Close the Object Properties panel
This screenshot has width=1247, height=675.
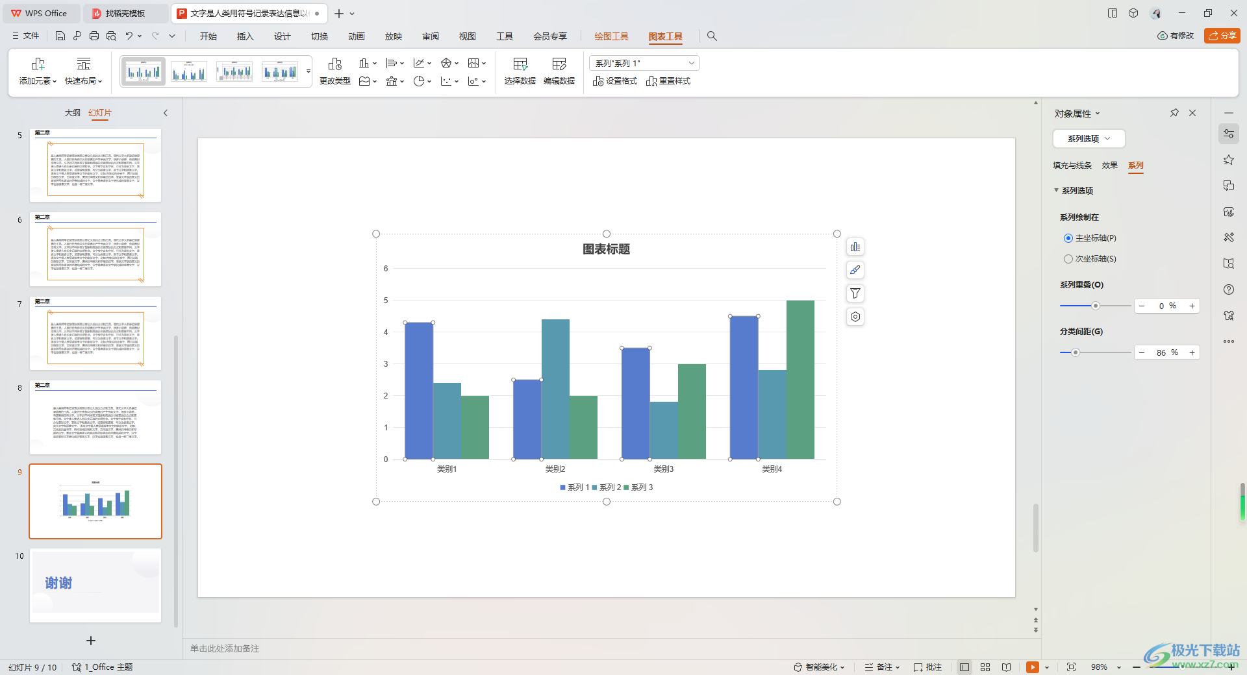[1192, 113]
